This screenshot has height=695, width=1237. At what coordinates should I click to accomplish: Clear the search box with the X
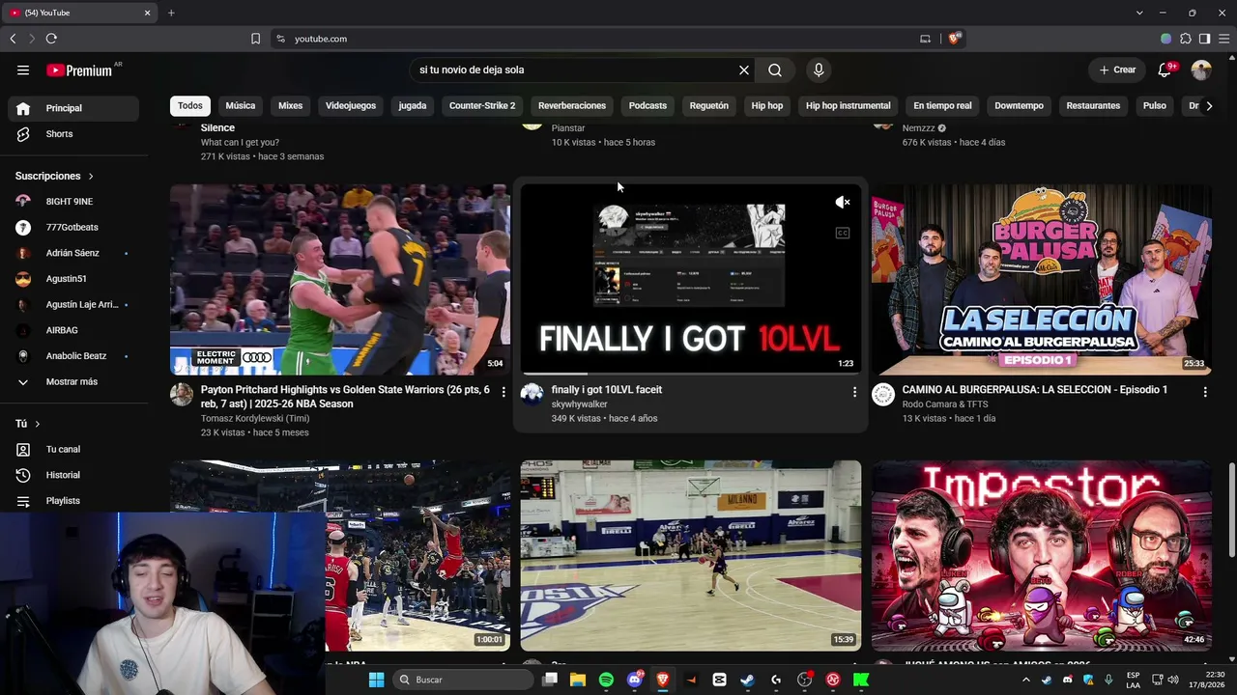(744, 69)
